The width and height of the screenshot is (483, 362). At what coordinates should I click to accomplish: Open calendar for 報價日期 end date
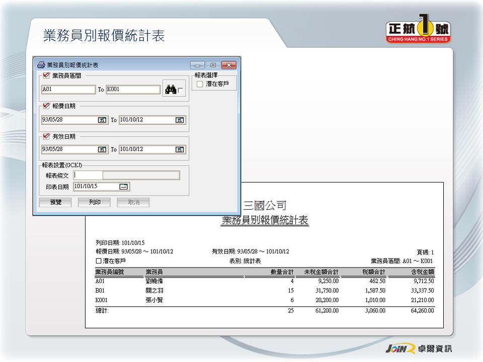pos(180,120)
